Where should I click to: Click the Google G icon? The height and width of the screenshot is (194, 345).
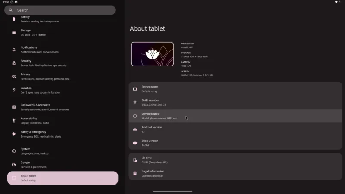(14, 164)
